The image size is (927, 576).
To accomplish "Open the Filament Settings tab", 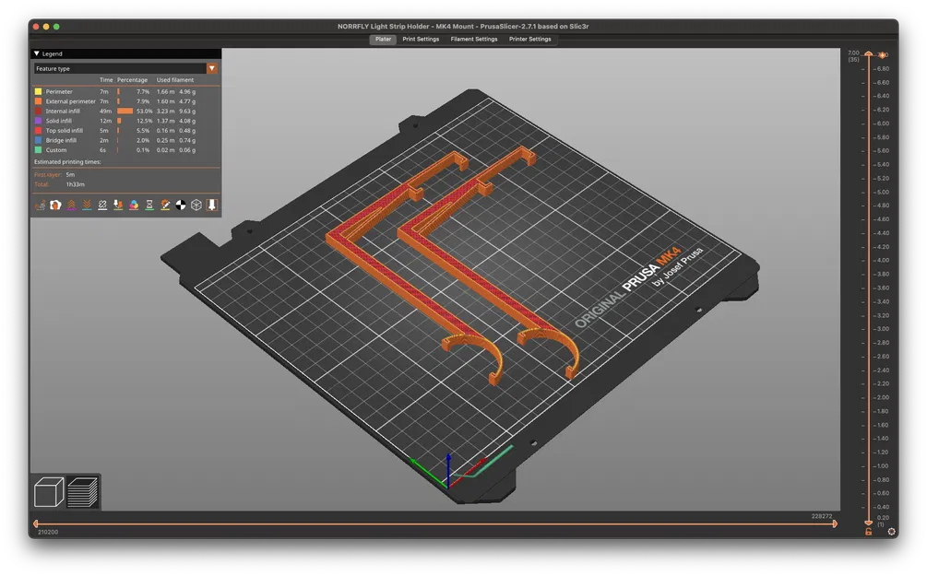I will coord(473,40).
